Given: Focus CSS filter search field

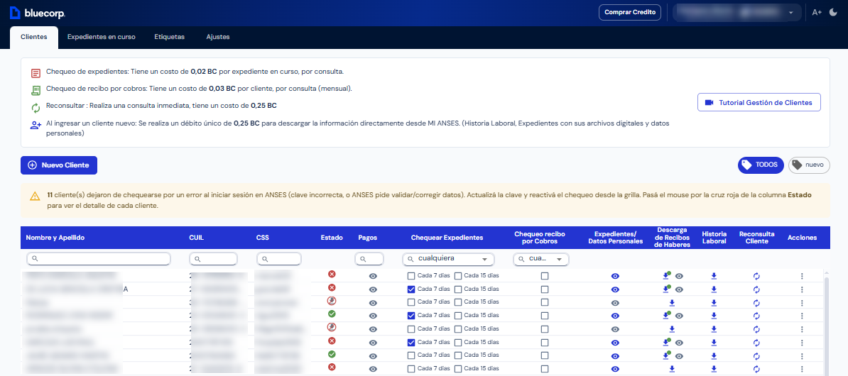Looking at the screenshot, I should click(x=279, y=260).
